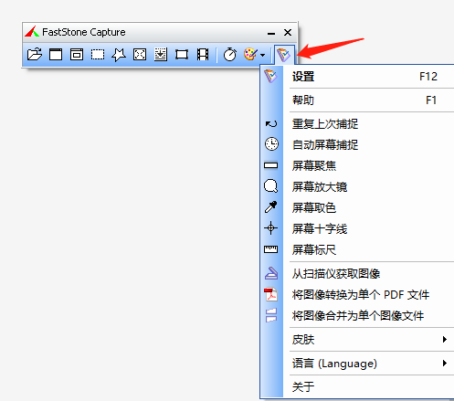Viewport: 454px width, 401px height.
Task: Click the F1 shortcut label
Action: click(431, 100)
